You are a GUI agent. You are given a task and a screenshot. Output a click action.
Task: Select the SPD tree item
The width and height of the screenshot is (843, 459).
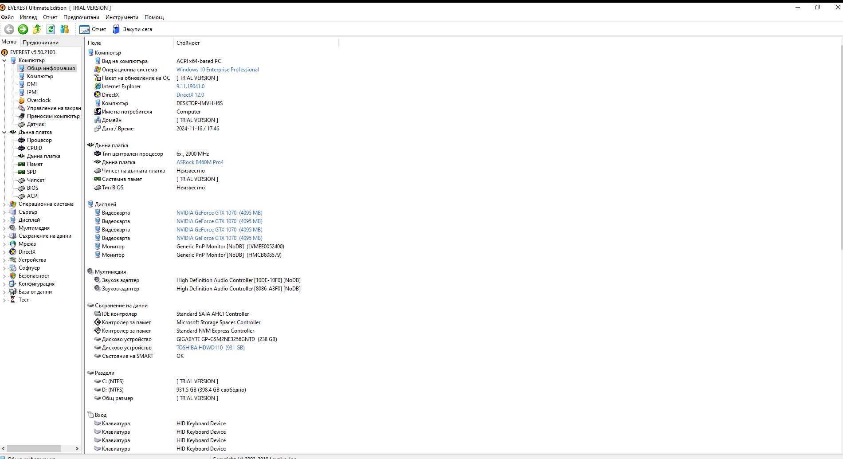coord(31,172)
